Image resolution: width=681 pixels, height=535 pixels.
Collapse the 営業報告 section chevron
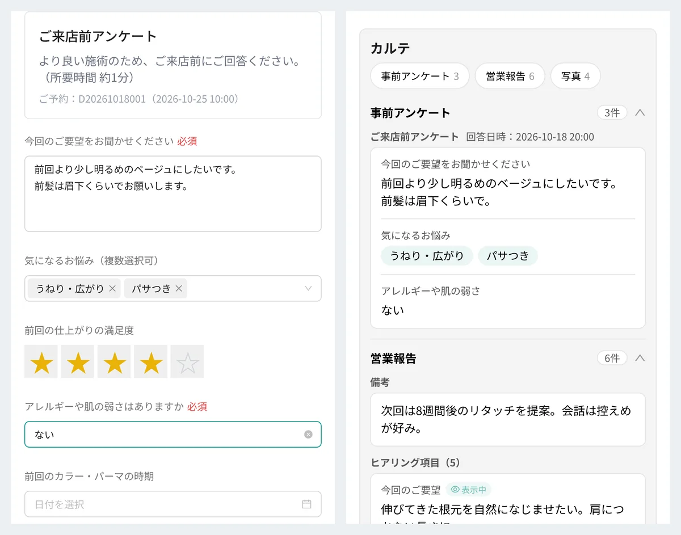(640, 358)
